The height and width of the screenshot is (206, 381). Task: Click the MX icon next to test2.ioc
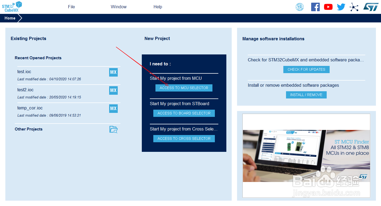point(113,90)
